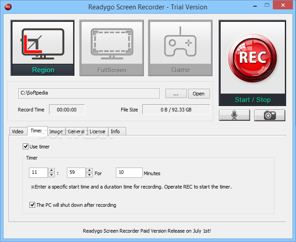Click the duration field showing 10
296x242 pixels.
point(129,172)
